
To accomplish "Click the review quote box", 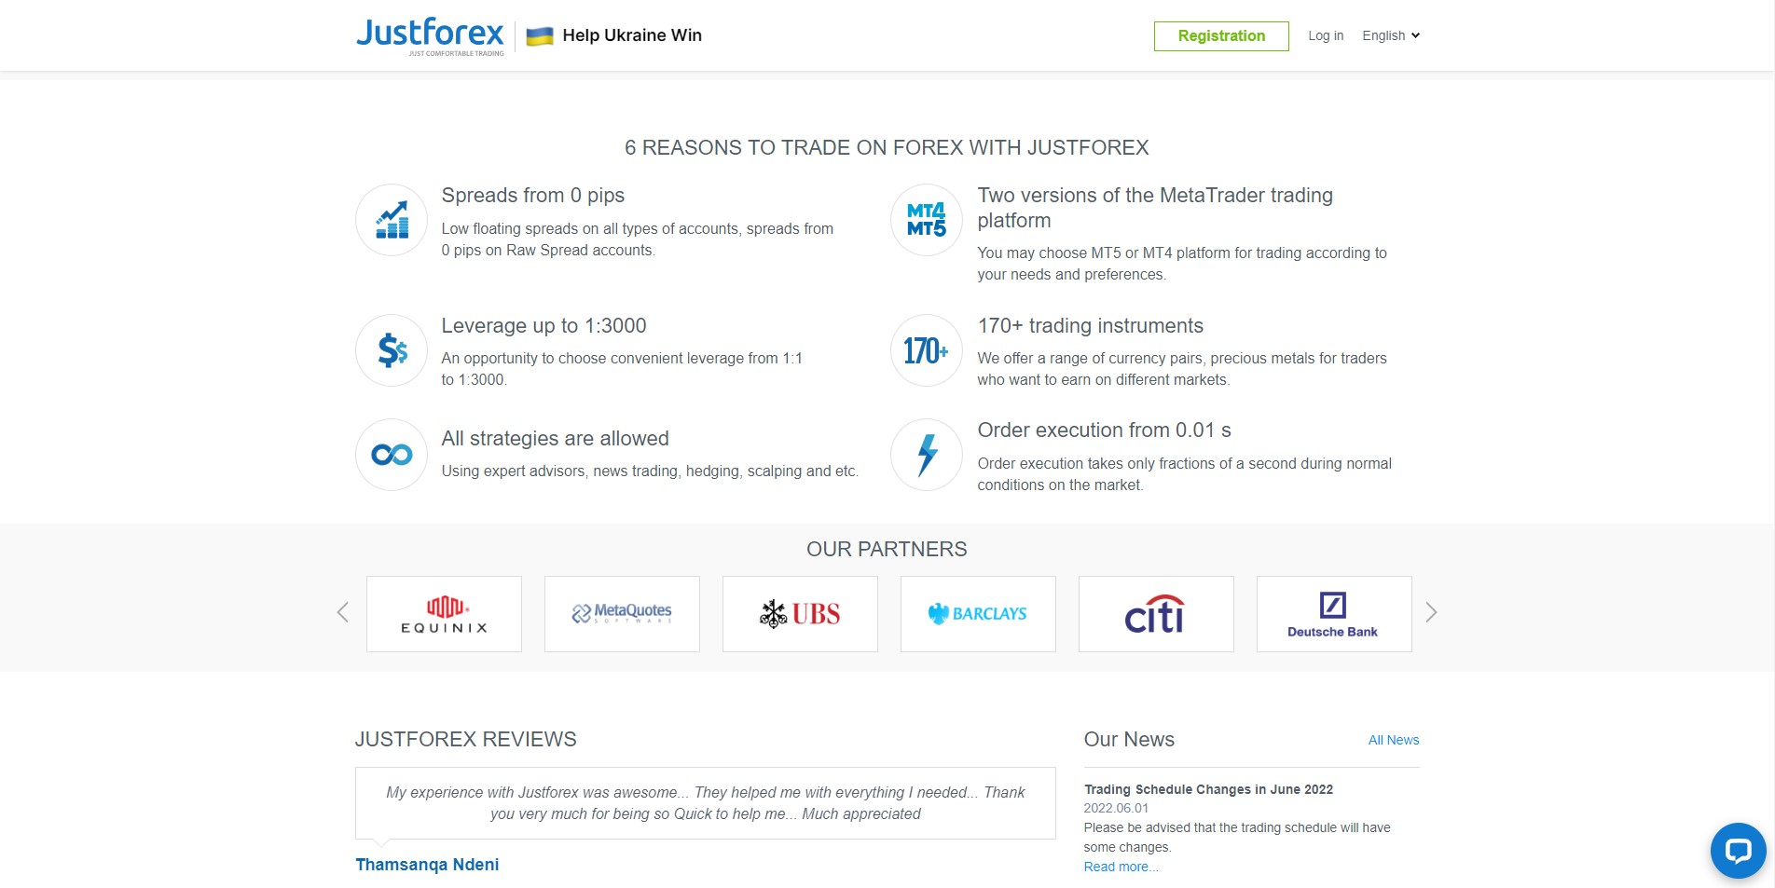I will pyautogui.click(x=706, y=803).
